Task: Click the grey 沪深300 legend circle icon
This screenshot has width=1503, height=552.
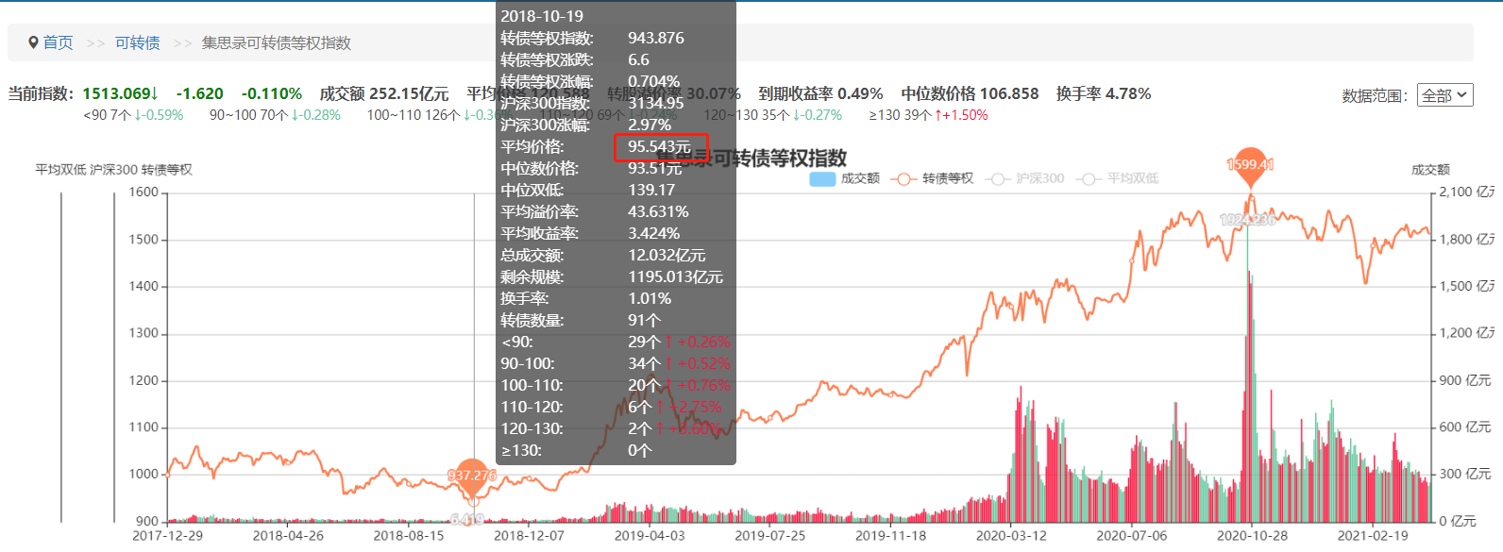Action: point(998,178)
